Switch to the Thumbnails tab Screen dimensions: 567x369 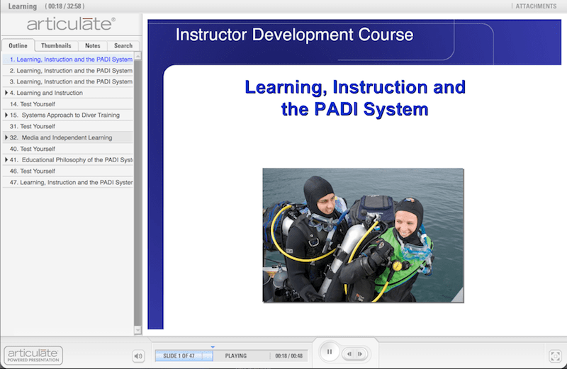(56, 45)
